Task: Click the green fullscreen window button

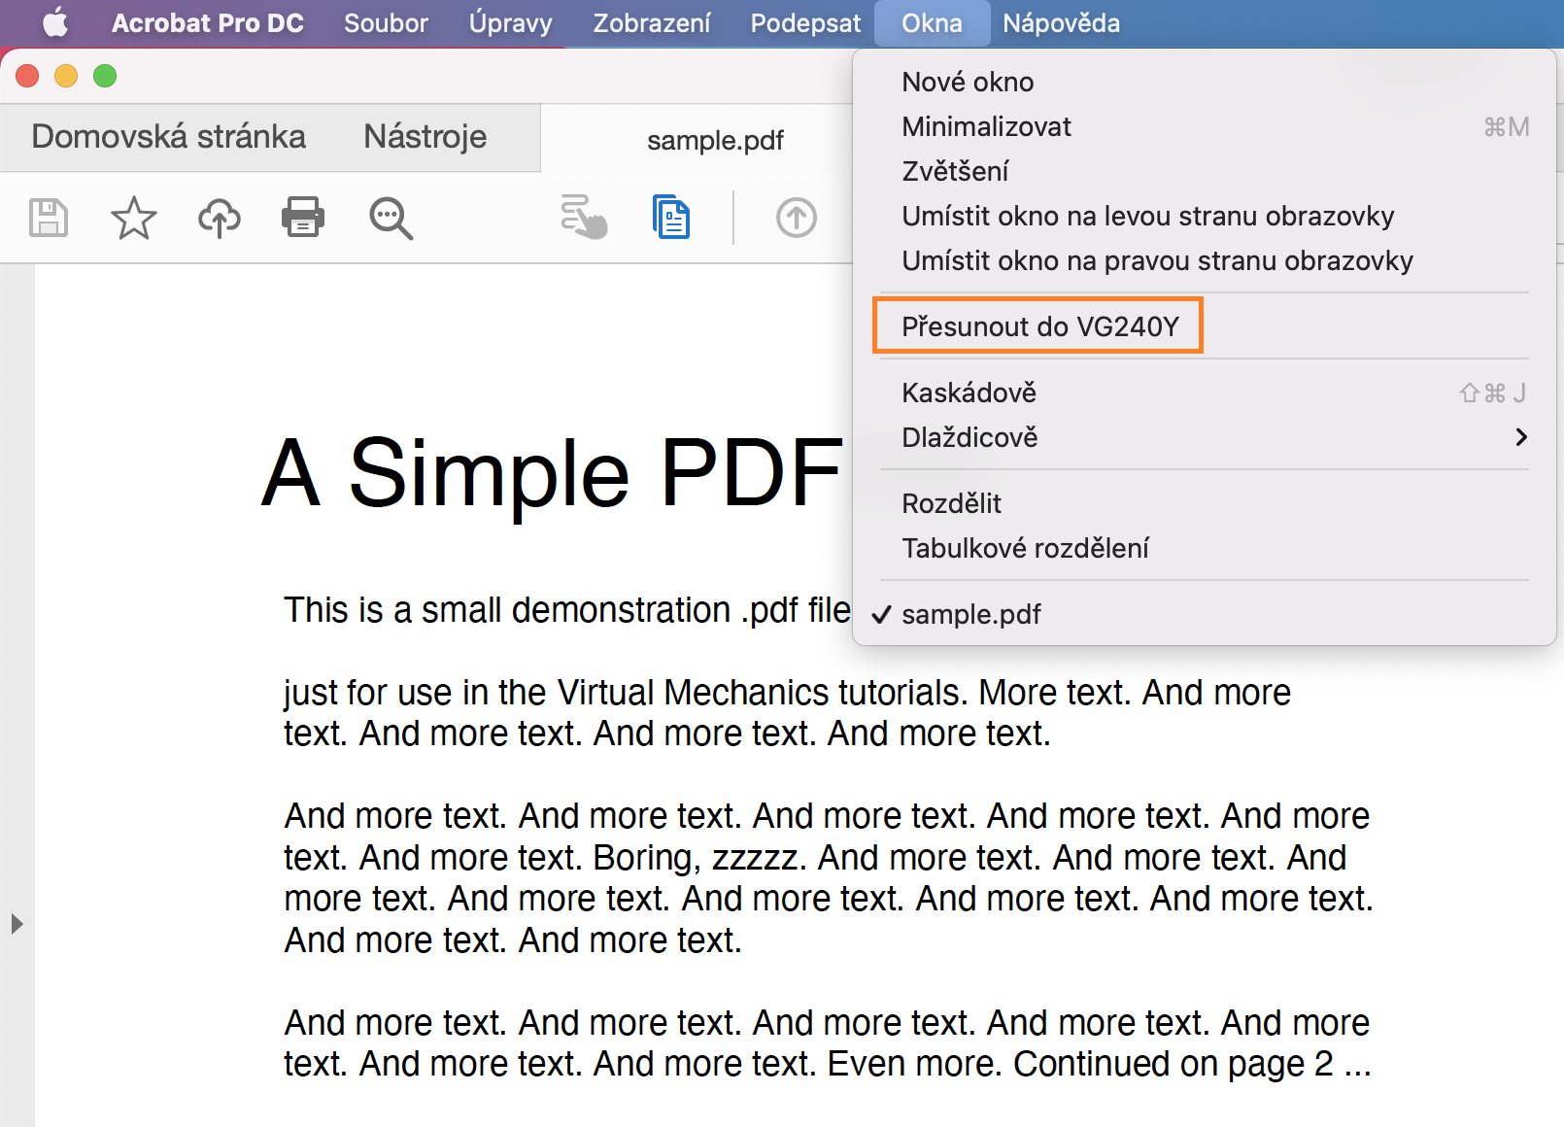Action: (x=105, y=76)
